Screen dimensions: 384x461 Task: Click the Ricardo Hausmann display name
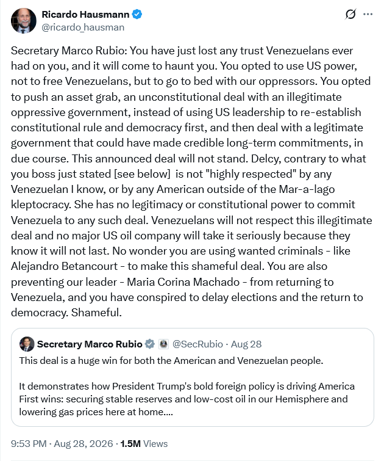85,14
